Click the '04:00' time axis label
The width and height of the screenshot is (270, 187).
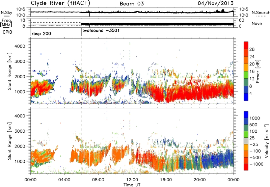coord(64,180)
